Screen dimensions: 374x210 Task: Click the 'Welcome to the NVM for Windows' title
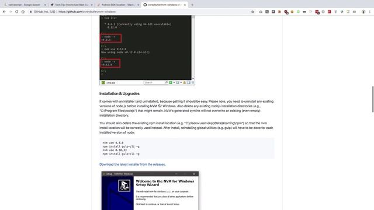pyautogui.click(x=165, y=183)
